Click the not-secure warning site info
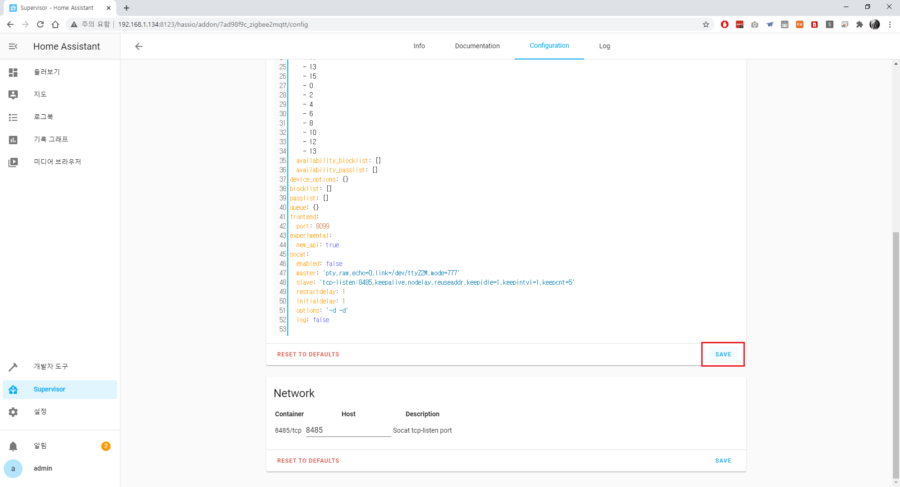This screenshot has height=487, width=900. tap(90, 24)
